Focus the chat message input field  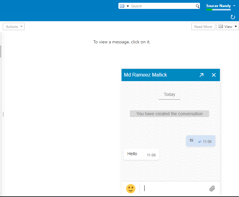174,188
